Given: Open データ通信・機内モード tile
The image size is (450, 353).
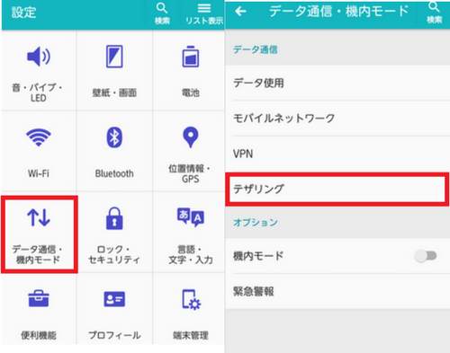Looking at the screenshot, I should 40,234.
